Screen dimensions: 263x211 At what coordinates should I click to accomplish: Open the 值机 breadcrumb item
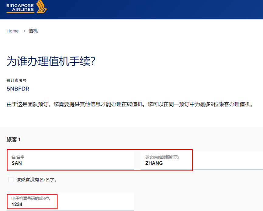coord(33,31)
